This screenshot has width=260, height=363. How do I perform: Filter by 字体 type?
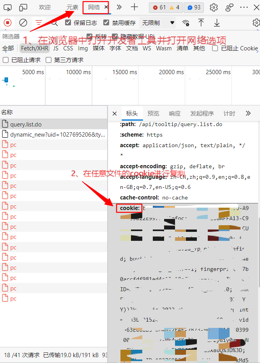click(115, 48)
